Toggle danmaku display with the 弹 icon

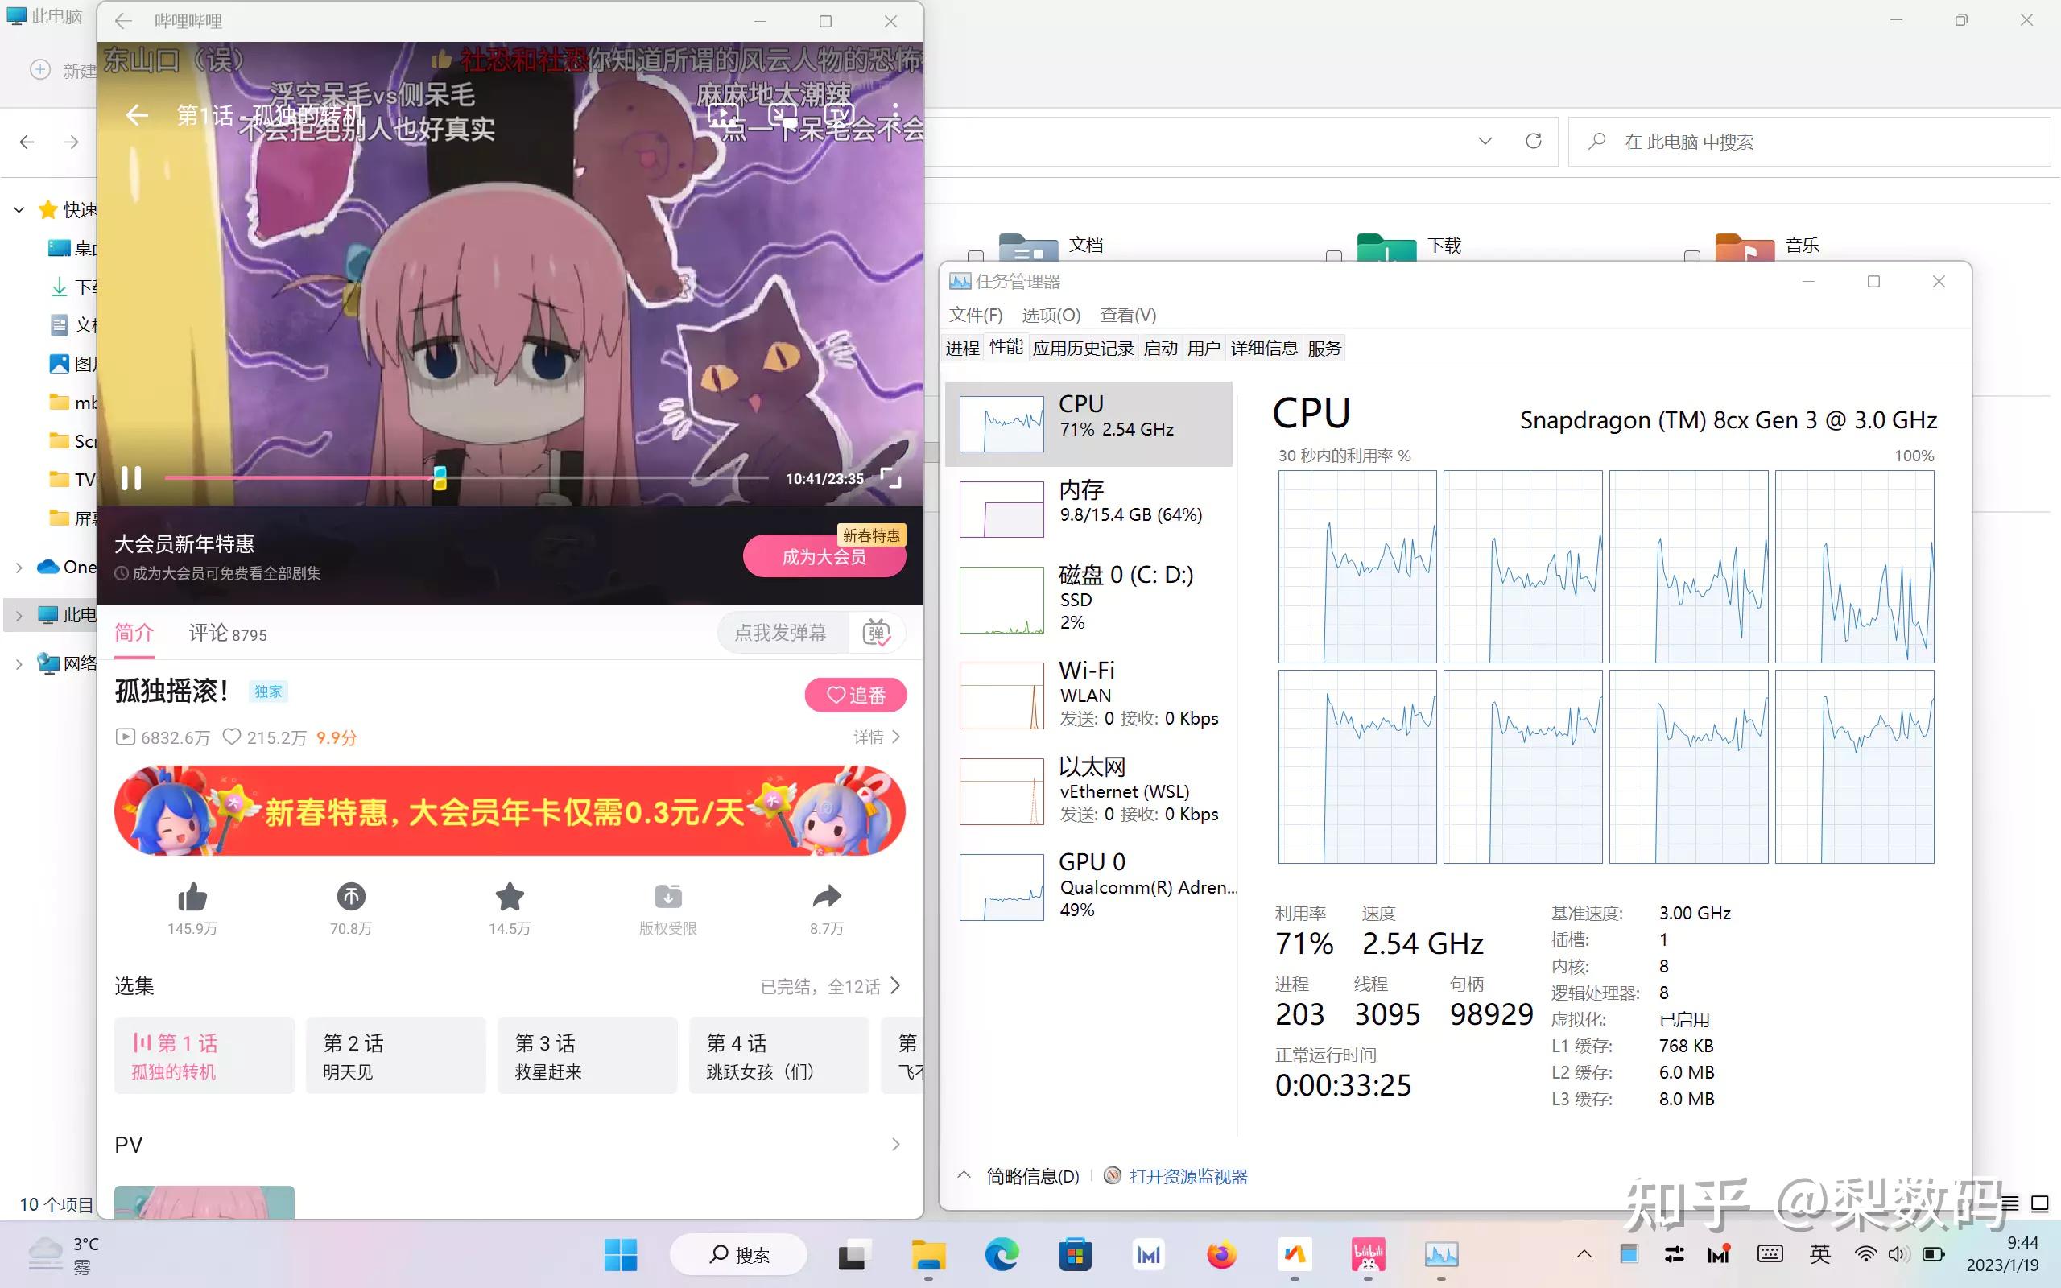877,633
